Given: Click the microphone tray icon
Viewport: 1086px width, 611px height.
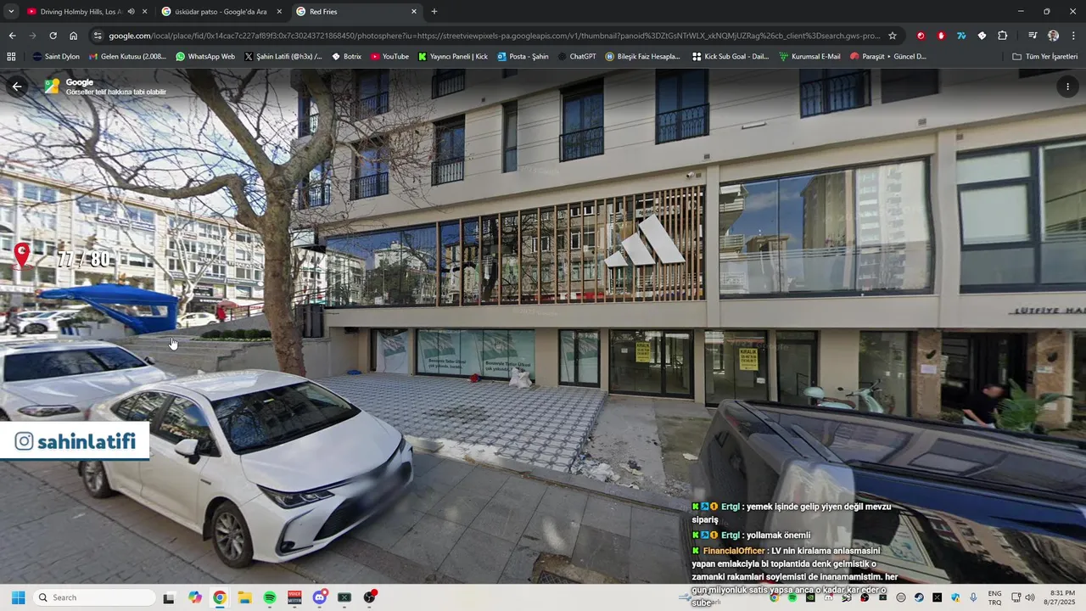Looking at the screenshot, I should click(973, 597).
